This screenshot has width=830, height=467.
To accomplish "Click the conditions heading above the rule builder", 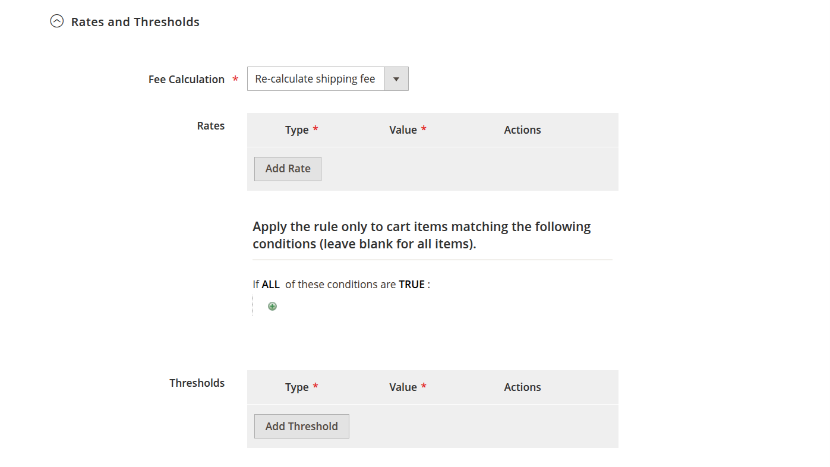I will coord(422,235).
